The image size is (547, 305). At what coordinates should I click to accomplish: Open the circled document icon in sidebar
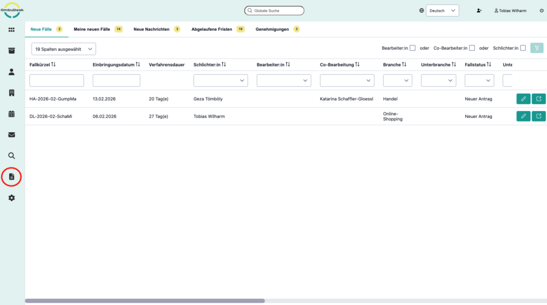point(11,176)
